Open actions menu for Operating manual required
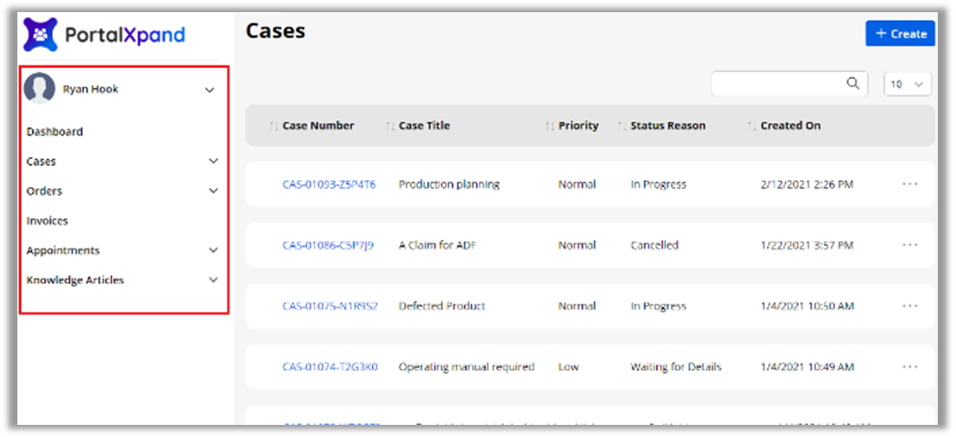This screenshot has height=437, width=956. pos(910,367)
